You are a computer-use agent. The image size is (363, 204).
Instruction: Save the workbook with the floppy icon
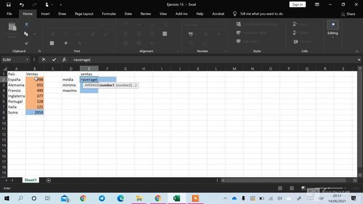(9, 5)
